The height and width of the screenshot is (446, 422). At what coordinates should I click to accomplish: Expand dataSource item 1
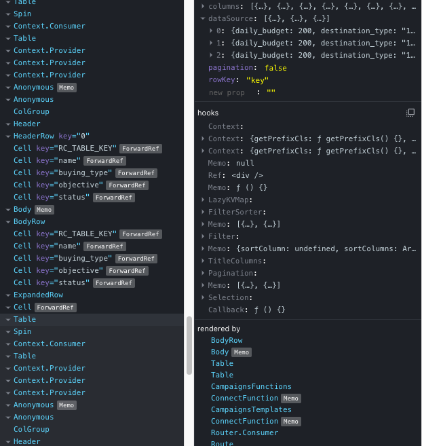[x=211, y=43]
